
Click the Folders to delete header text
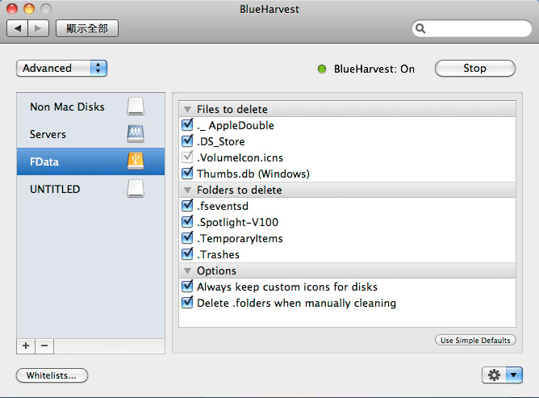[x=240, y=190]
